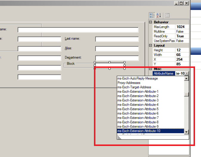Select highlighted ms-Exch-Extension-Attribute-10

tap(151, 131)
